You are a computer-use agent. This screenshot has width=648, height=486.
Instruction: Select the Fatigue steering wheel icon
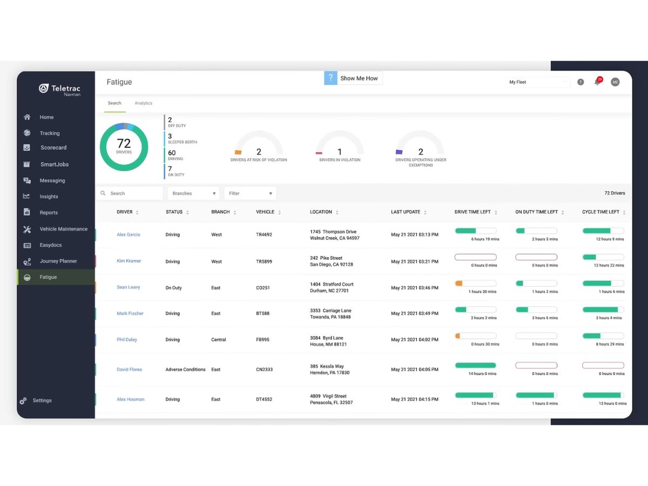pos(26,277)
